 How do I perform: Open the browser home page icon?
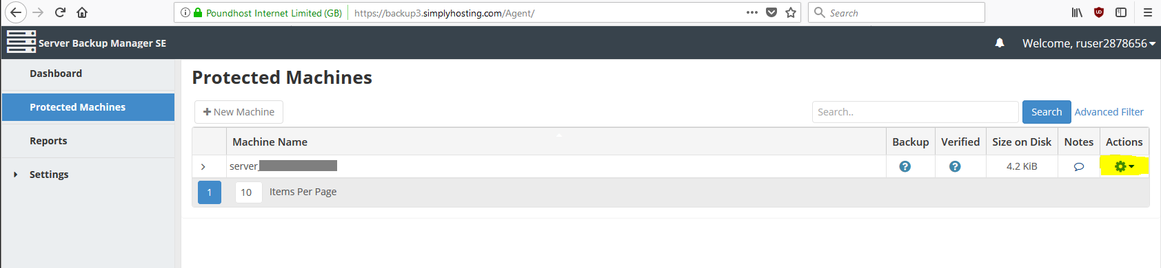[x=82, y=12]
